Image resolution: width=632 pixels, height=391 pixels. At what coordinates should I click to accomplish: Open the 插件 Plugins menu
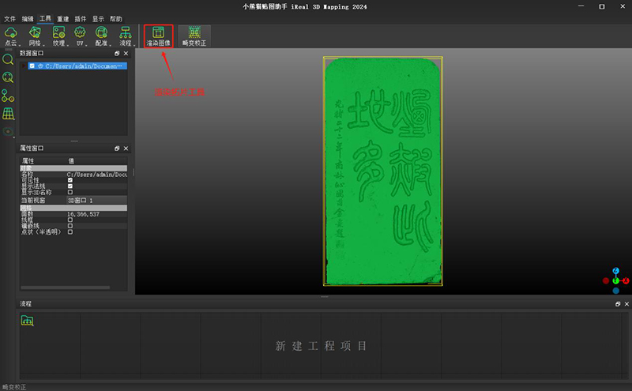81,19
